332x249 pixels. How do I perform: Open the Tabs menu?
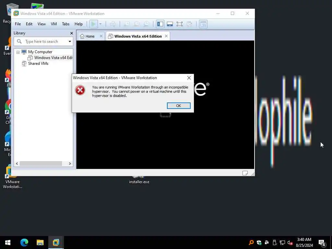[65, 24]
